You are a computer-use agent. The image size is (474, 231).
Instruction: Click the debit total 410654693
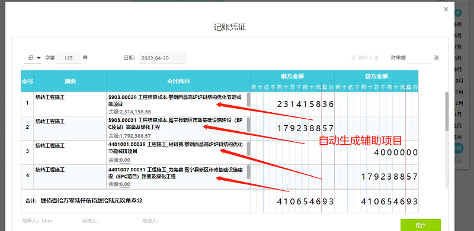[x=305, y=201]
